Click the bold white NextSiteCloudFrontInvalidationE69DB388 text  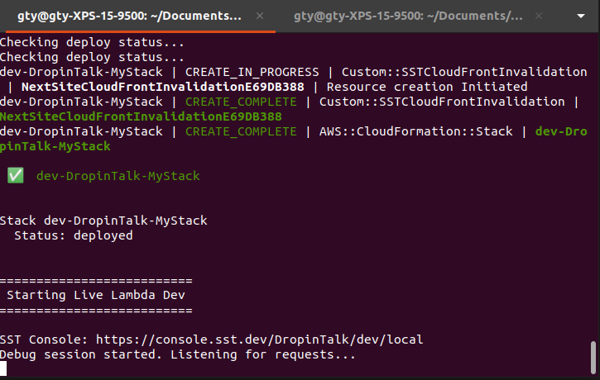163,87
